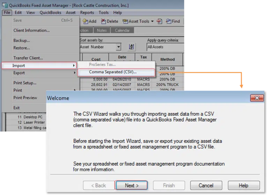Open the View menu
This screenshot has width=268, height=196.
coord(31,13)
